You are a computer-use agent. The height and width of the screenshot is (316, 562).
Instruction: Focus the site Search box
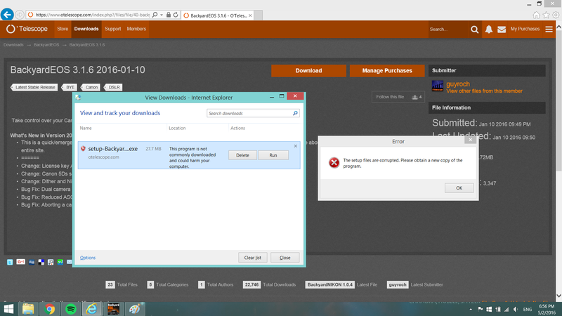[448, 29]
